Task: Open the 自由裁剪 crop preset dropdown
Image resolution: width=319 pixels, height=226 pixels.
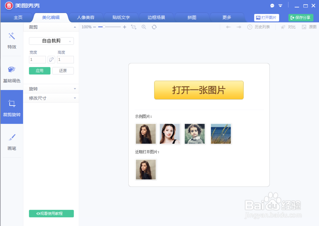Action: 51,41
